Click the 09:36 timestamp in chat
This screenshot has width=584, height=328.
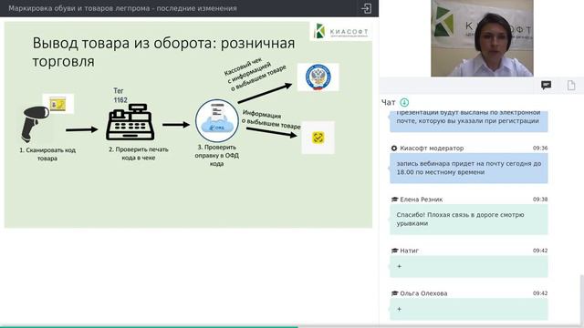click(540, 148)
